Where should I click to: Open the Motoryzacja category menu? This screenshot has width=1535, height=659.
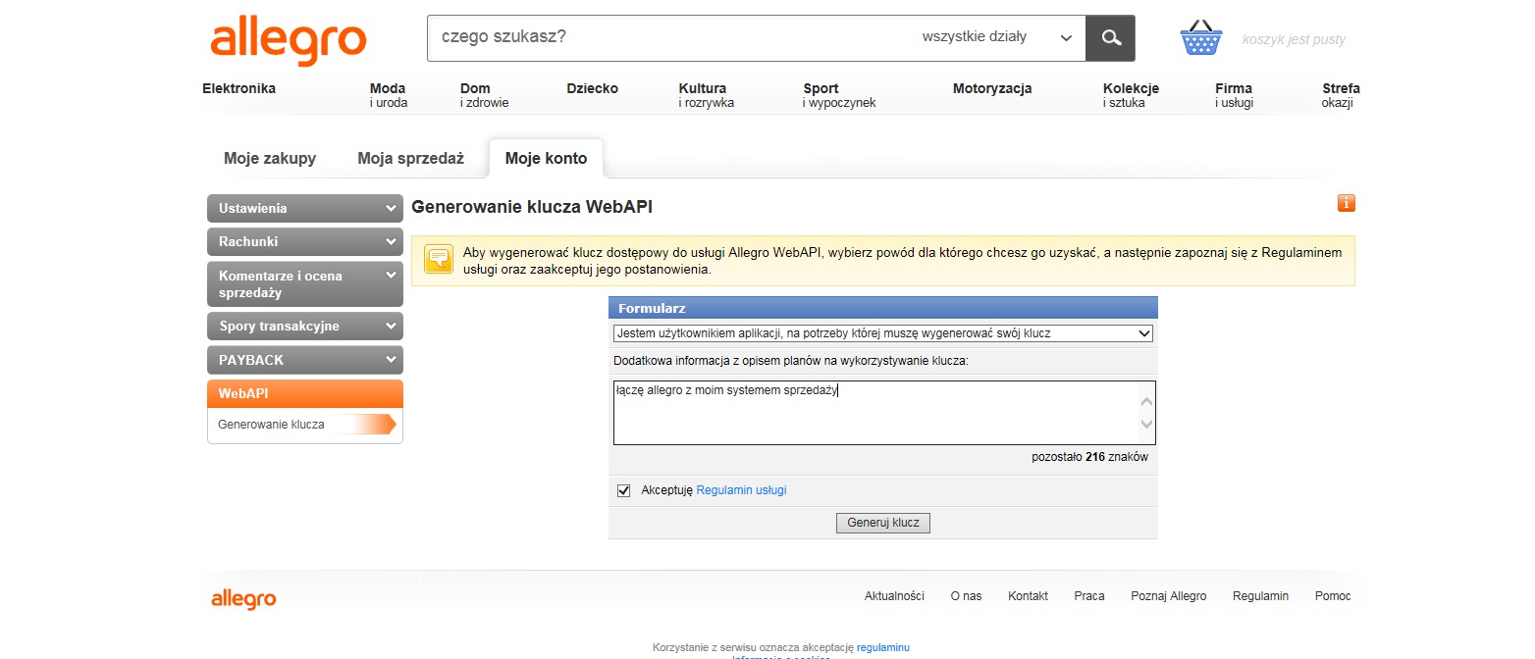click(x=992, y=88)
